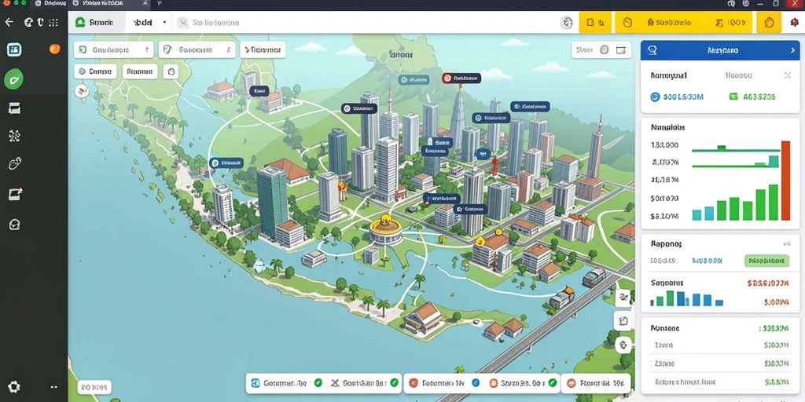805x402 pixels.
Task: Click the yellow domed building in city center
Action: pyautogui.click(x=385, y=231)
